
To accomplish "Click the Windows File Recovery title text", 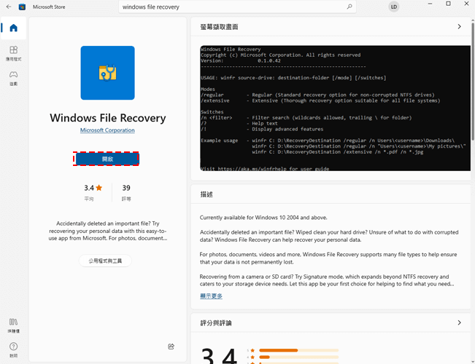I will pyautogui.click(x=108, y=118).
